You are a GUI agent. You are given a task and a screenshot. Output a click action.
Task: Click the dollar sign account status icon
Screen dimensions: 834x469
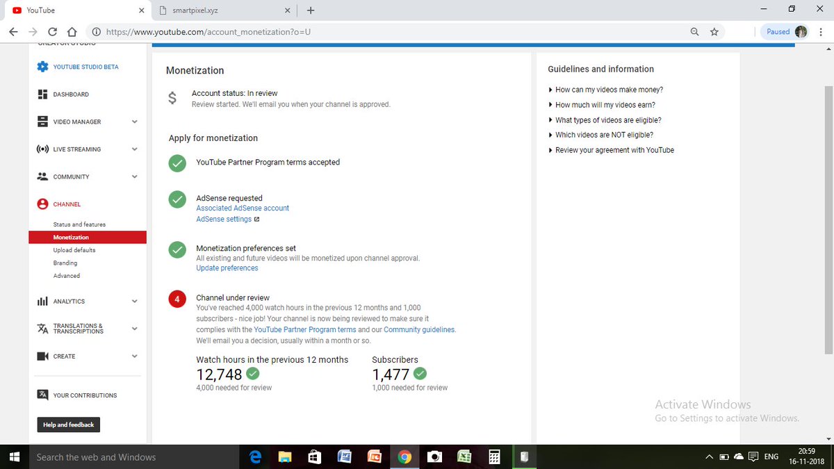pyautogui.click(x=172, y=98)
